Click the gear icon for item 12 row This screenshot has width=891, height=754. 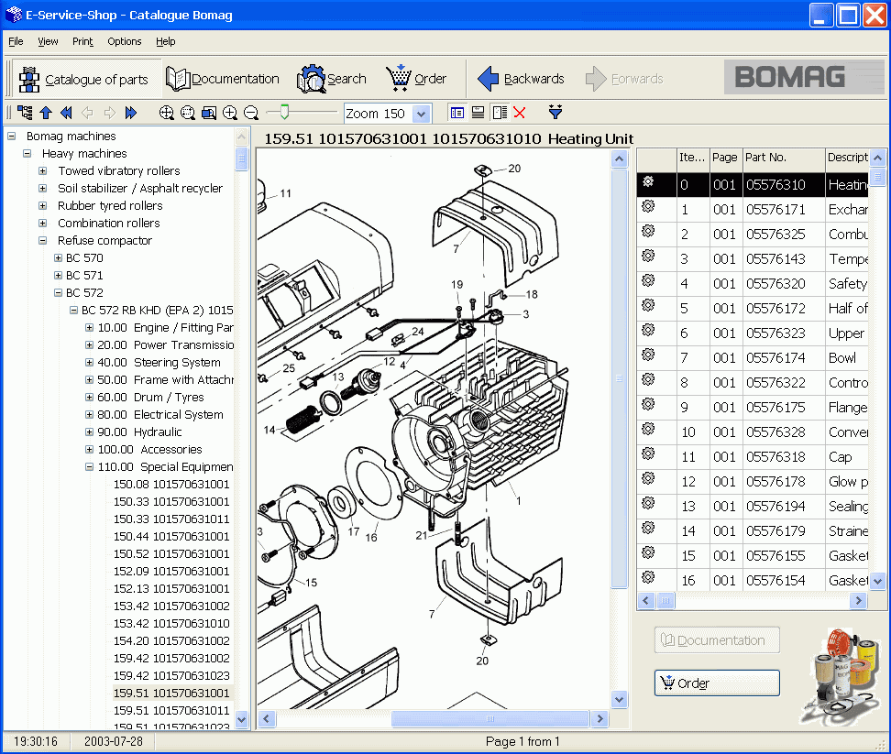pos(648,478)
